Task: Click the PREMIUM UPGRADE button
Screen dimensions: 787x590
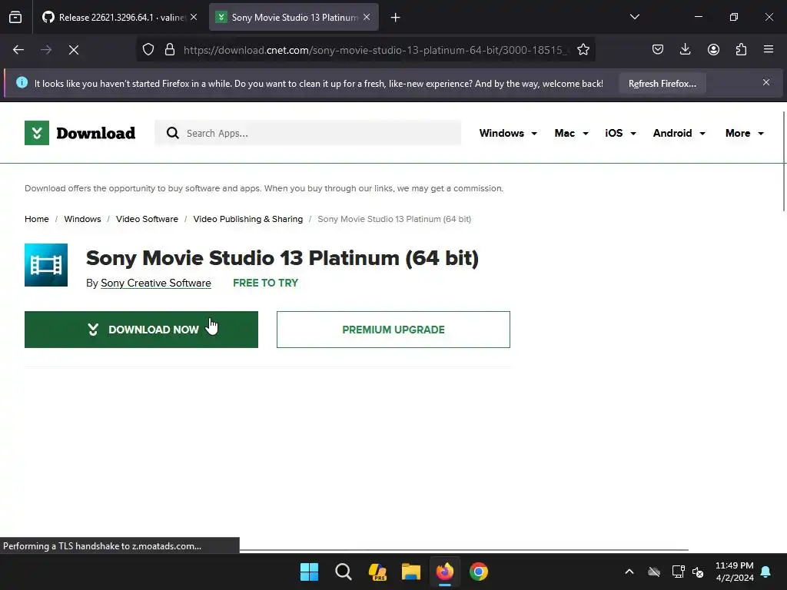Action: 393,330
